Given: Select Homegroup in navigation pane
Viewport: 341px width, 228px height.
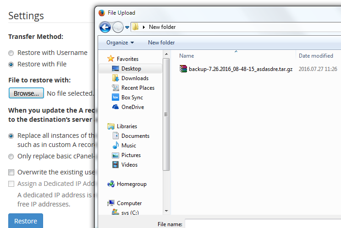Looking at the screenshot, I should [132, 184].
